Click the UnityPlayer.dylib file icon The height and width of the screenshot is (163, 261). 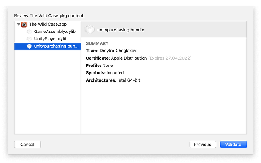tap(30, 39)
